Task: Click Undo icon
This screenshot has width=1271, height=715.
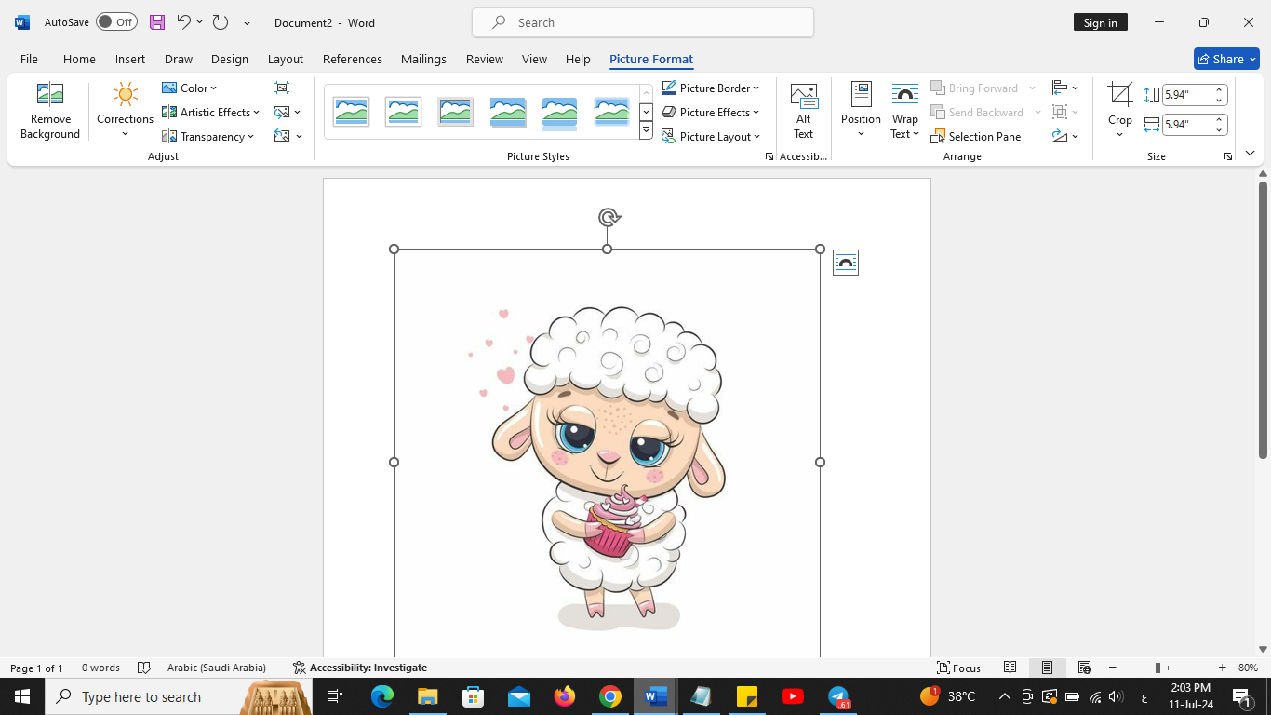Action: click(x=183, y=22)
